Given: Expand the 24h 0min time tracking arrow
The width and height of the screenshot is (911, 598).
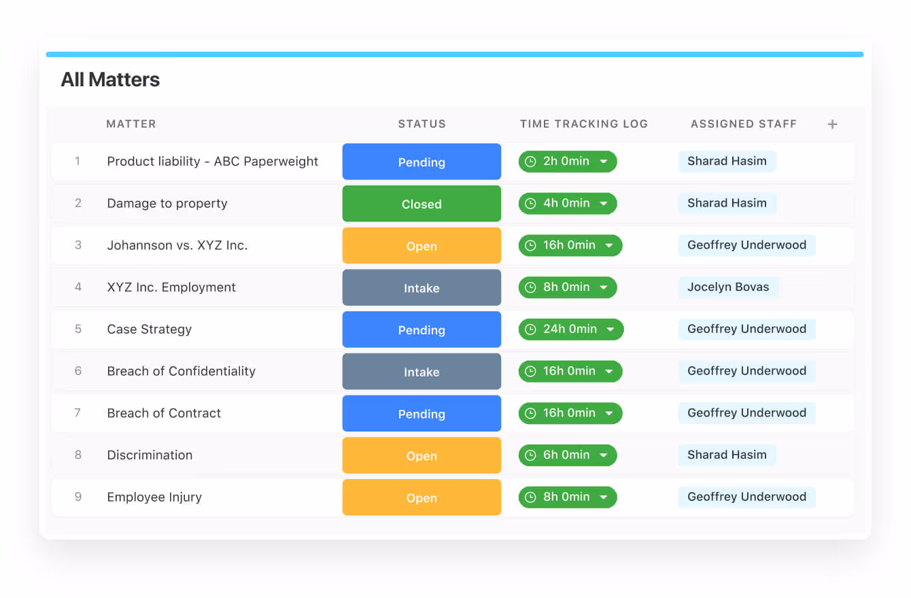Looking at the screenshot, I should 611,330.
